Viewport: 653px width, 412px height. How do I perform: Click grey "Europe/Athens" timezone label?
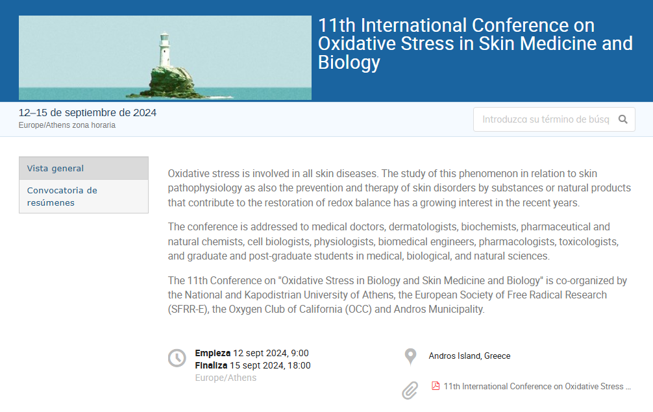point(226,378)
